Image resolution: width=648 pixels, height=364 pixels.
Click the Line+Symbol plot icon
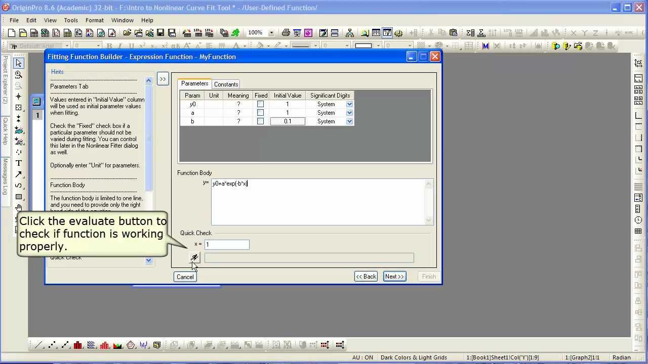pyautogui.click(x=65, y=345)
